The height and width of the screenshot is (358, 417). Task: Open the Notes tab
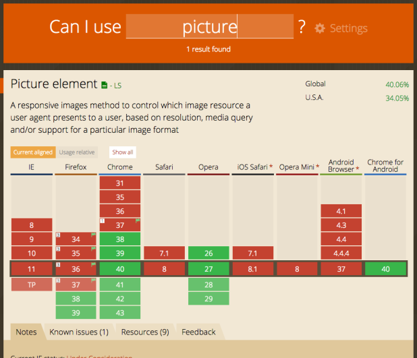(x=26, y=332)
